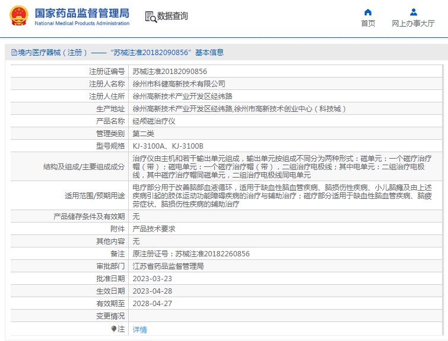Select the intended use text starting 电疗部分
Viewport: 448px width, 341px height.
[x=282, y=195]
